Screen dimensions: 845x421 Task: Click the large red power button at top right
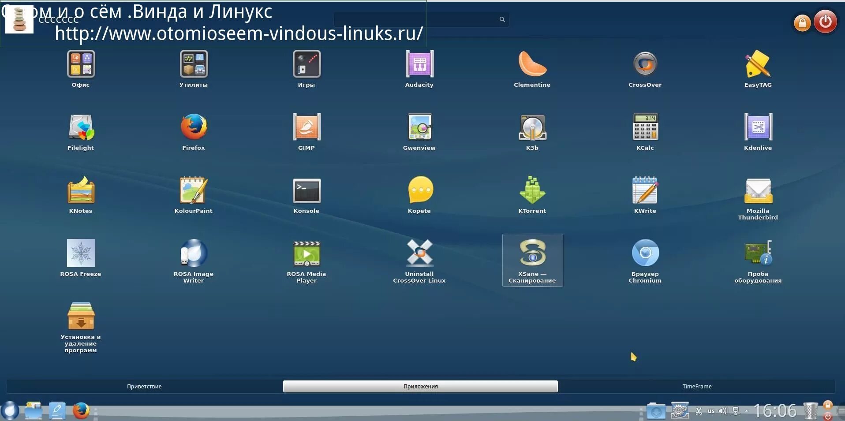coord(825,21)
